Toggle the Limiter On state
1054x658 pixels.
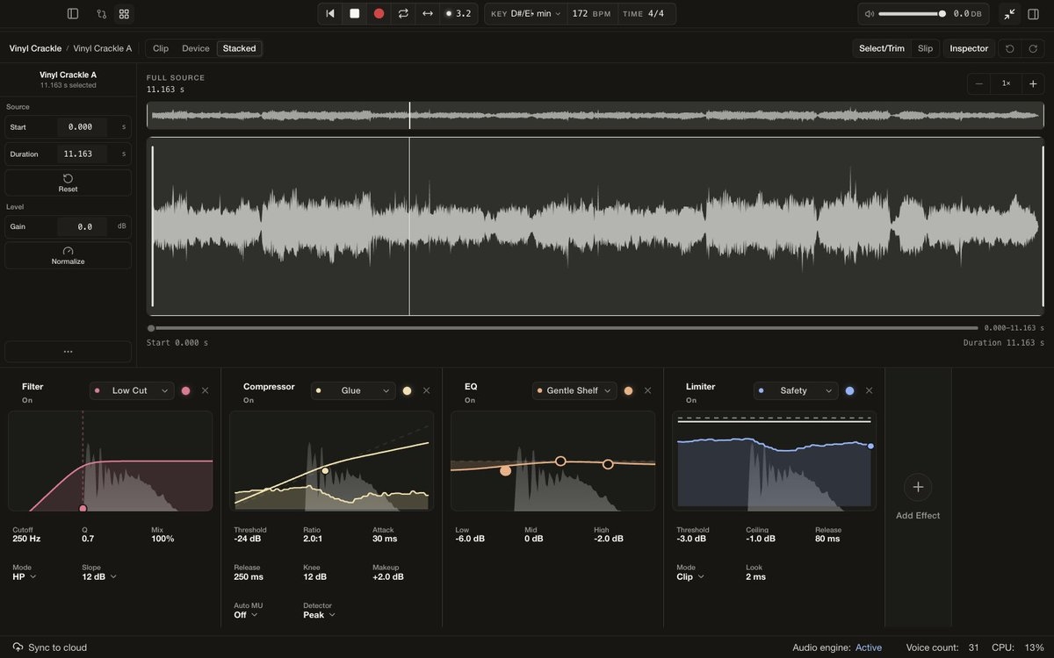(x=691, y=400)
